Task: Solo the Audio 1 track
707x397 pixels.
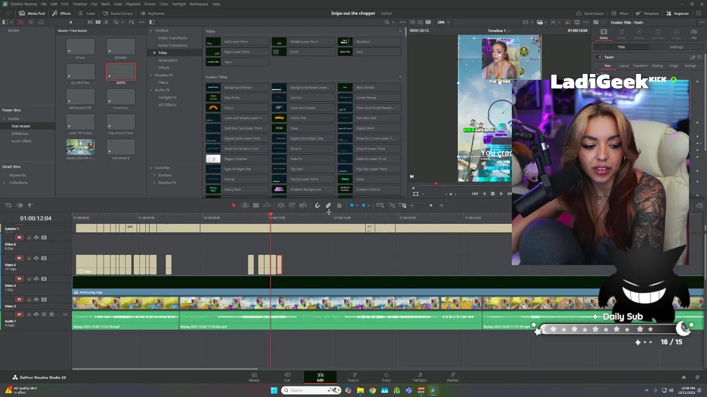Action: coord(44,314)
